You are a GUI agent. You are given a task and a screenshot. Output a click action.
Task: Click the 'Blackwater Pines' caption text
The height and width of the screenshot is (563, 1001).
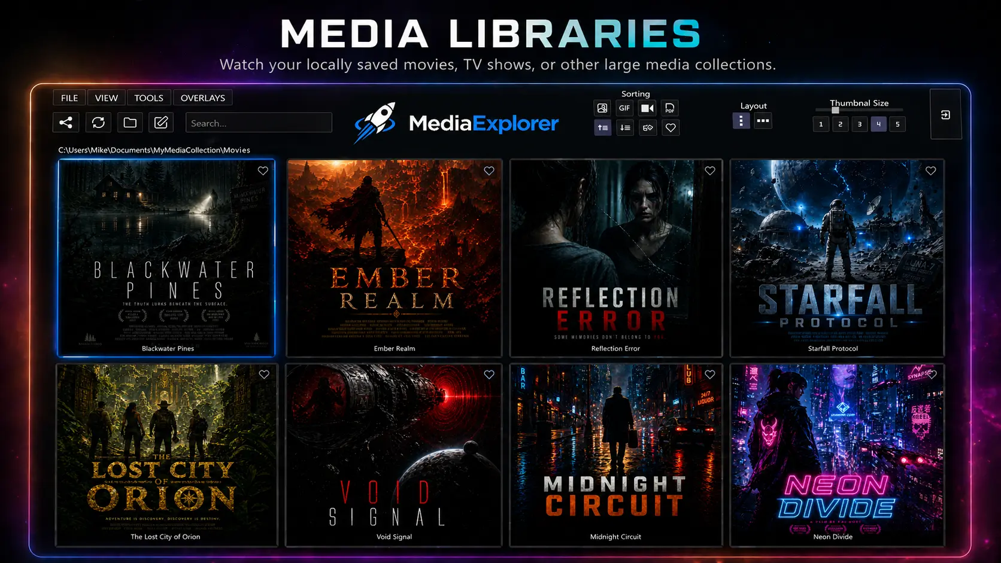(x=168, y=349)
